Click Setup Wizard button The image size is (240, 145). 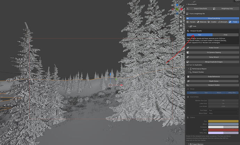pyautogui.click(x=213, y=57)
